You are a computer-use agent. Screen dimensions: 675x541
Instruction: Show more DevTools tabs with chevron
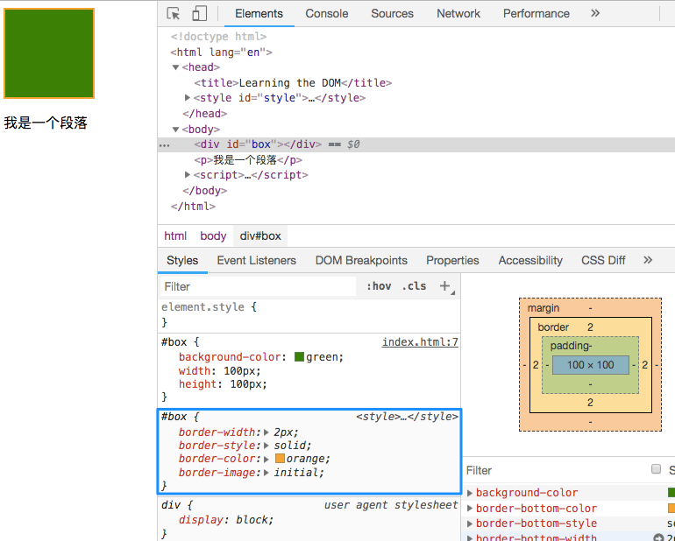point(595,13)
